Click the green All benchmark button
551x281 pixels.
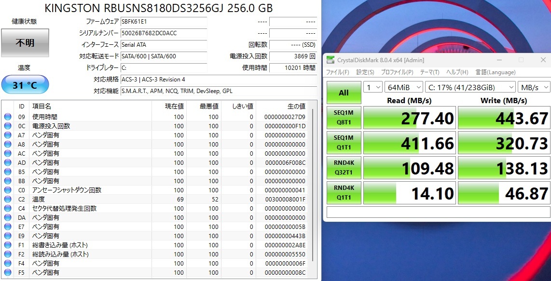[344, 93]
